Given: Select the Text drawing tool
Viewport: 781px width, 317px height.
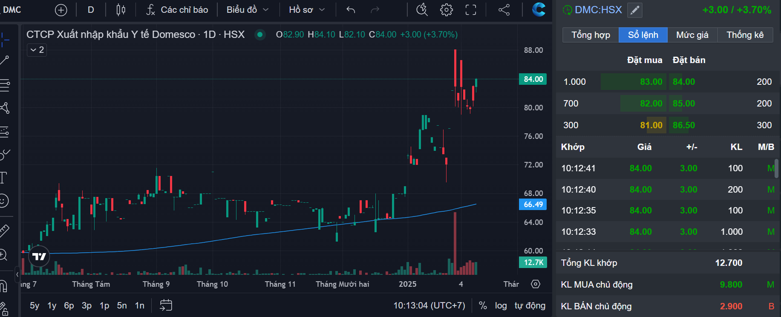Looking at the screenshot, I should (4, 177).
